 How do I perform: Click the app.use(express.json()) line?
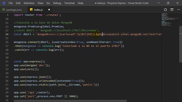33,77
